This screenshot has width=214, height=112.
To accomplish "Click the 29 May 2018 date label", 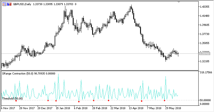I will (x=173, y=108).
